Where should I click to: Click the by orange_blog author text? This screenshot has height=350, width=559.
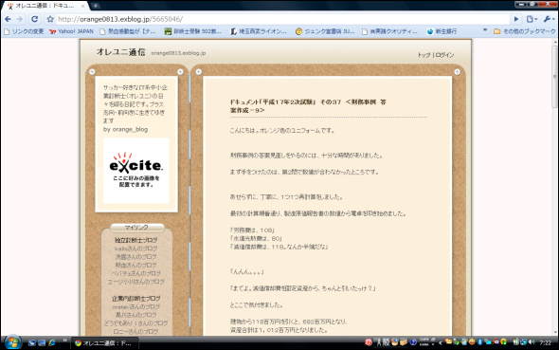(x=125, y=130)
